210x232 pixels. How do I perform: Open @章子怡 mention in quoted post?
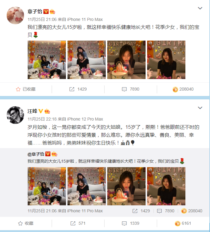[x=36, y=154]
